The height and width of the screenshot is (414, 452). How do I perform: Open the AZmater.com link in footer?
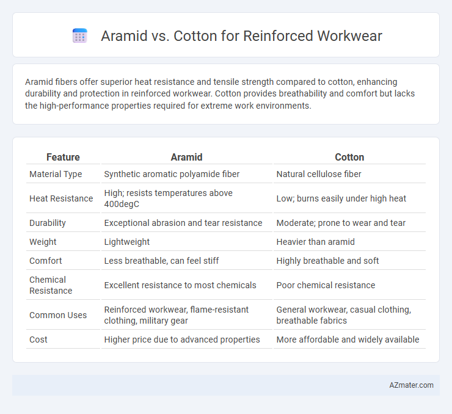411,385
